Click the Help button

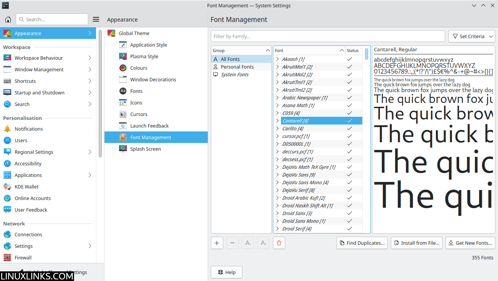[227, 272]
